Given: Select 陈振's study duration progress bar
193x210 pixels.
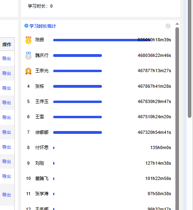Looking at the screenshot, I should [x=102, y=40].
